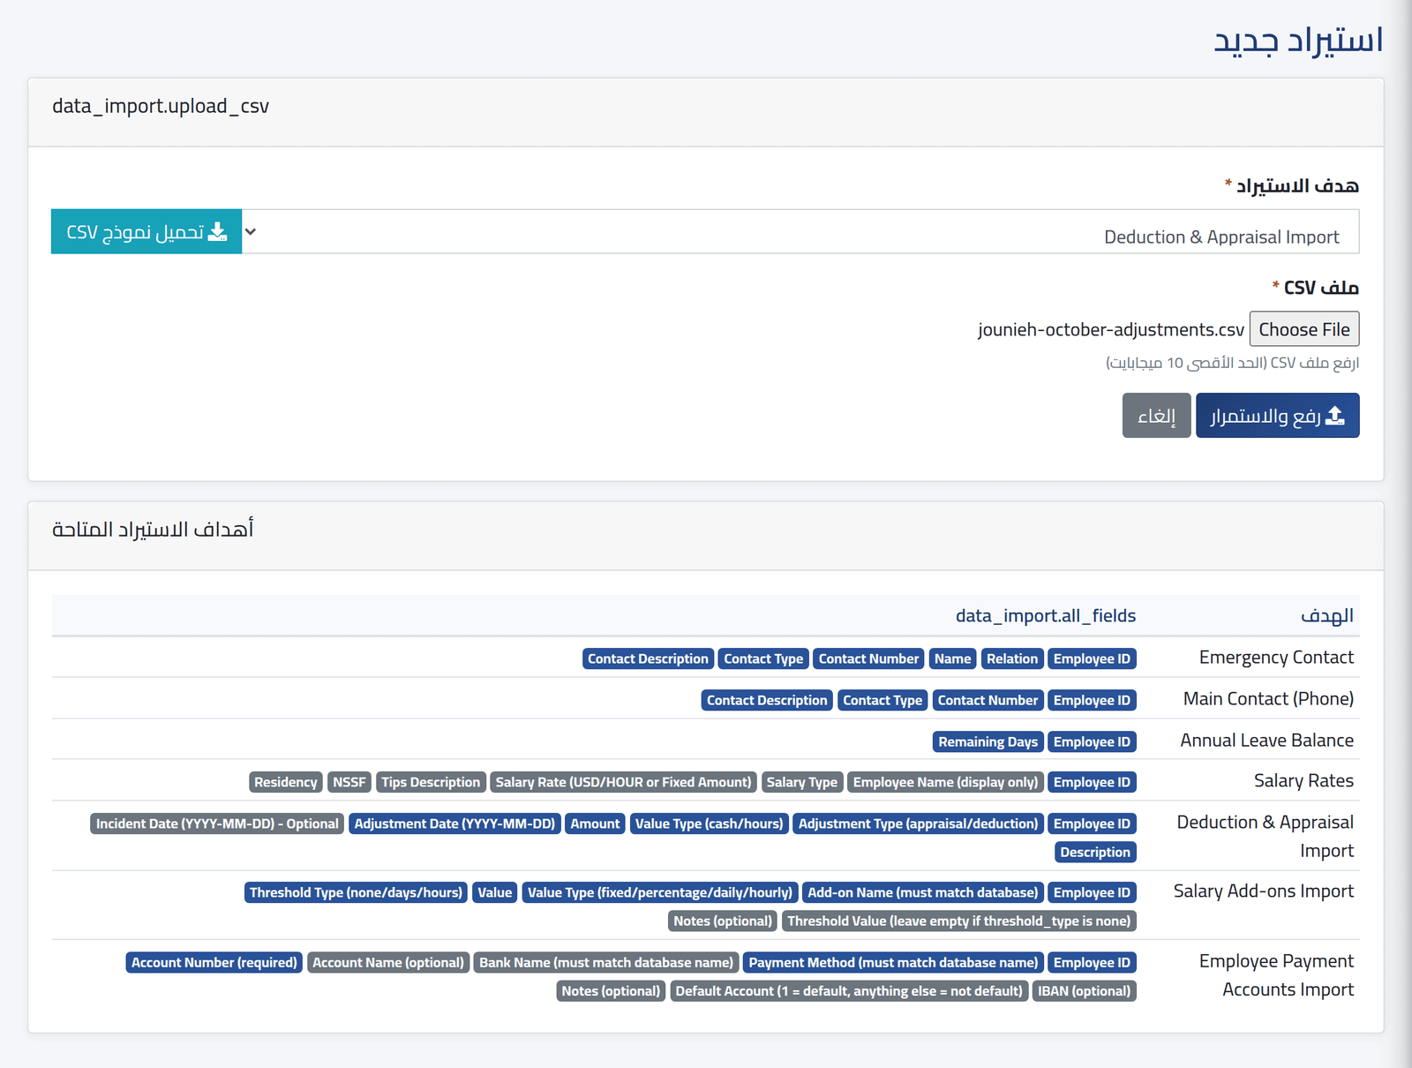The height and width of the screenshot is (1068, 1412).
Task: Click Deduction & Appraisal Import in the targets table
Action: [1265, 836]
